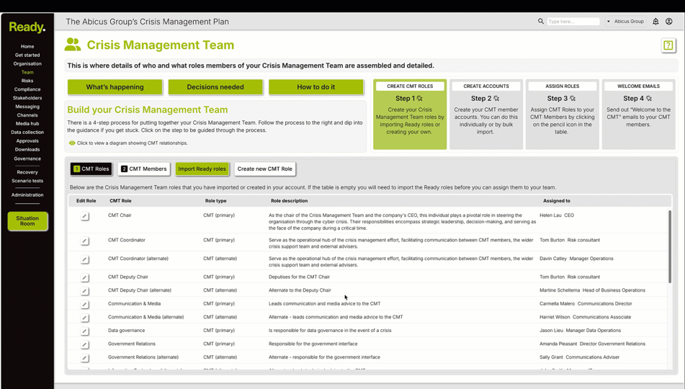Open the user account profile icon
Image resolution: width=685 pixels, height=389 pixels.
pyautogui.click(x=669, y=22)
